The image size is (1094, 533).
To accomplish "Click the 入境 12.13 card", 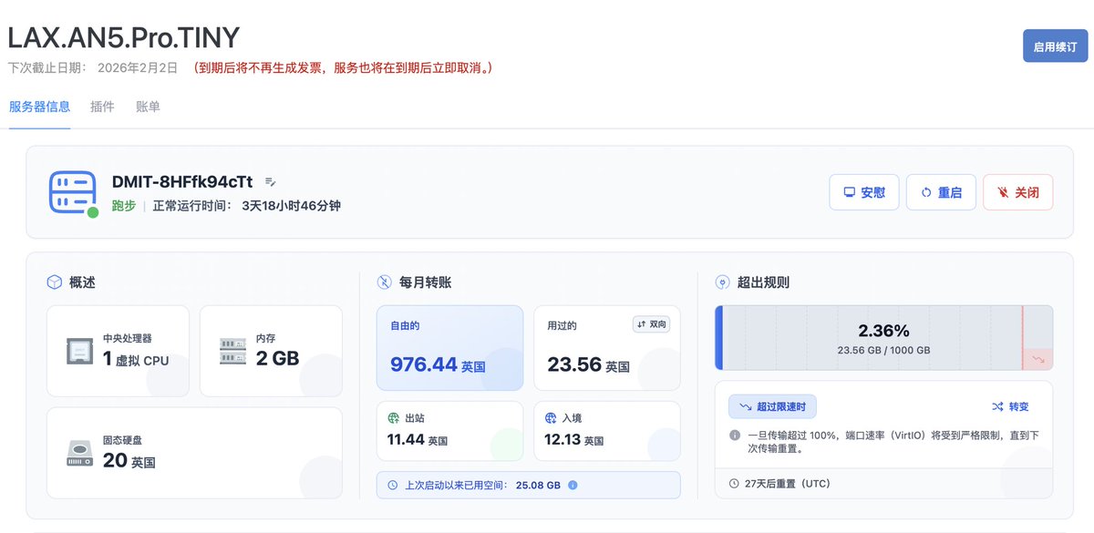I will click(606, 431).
